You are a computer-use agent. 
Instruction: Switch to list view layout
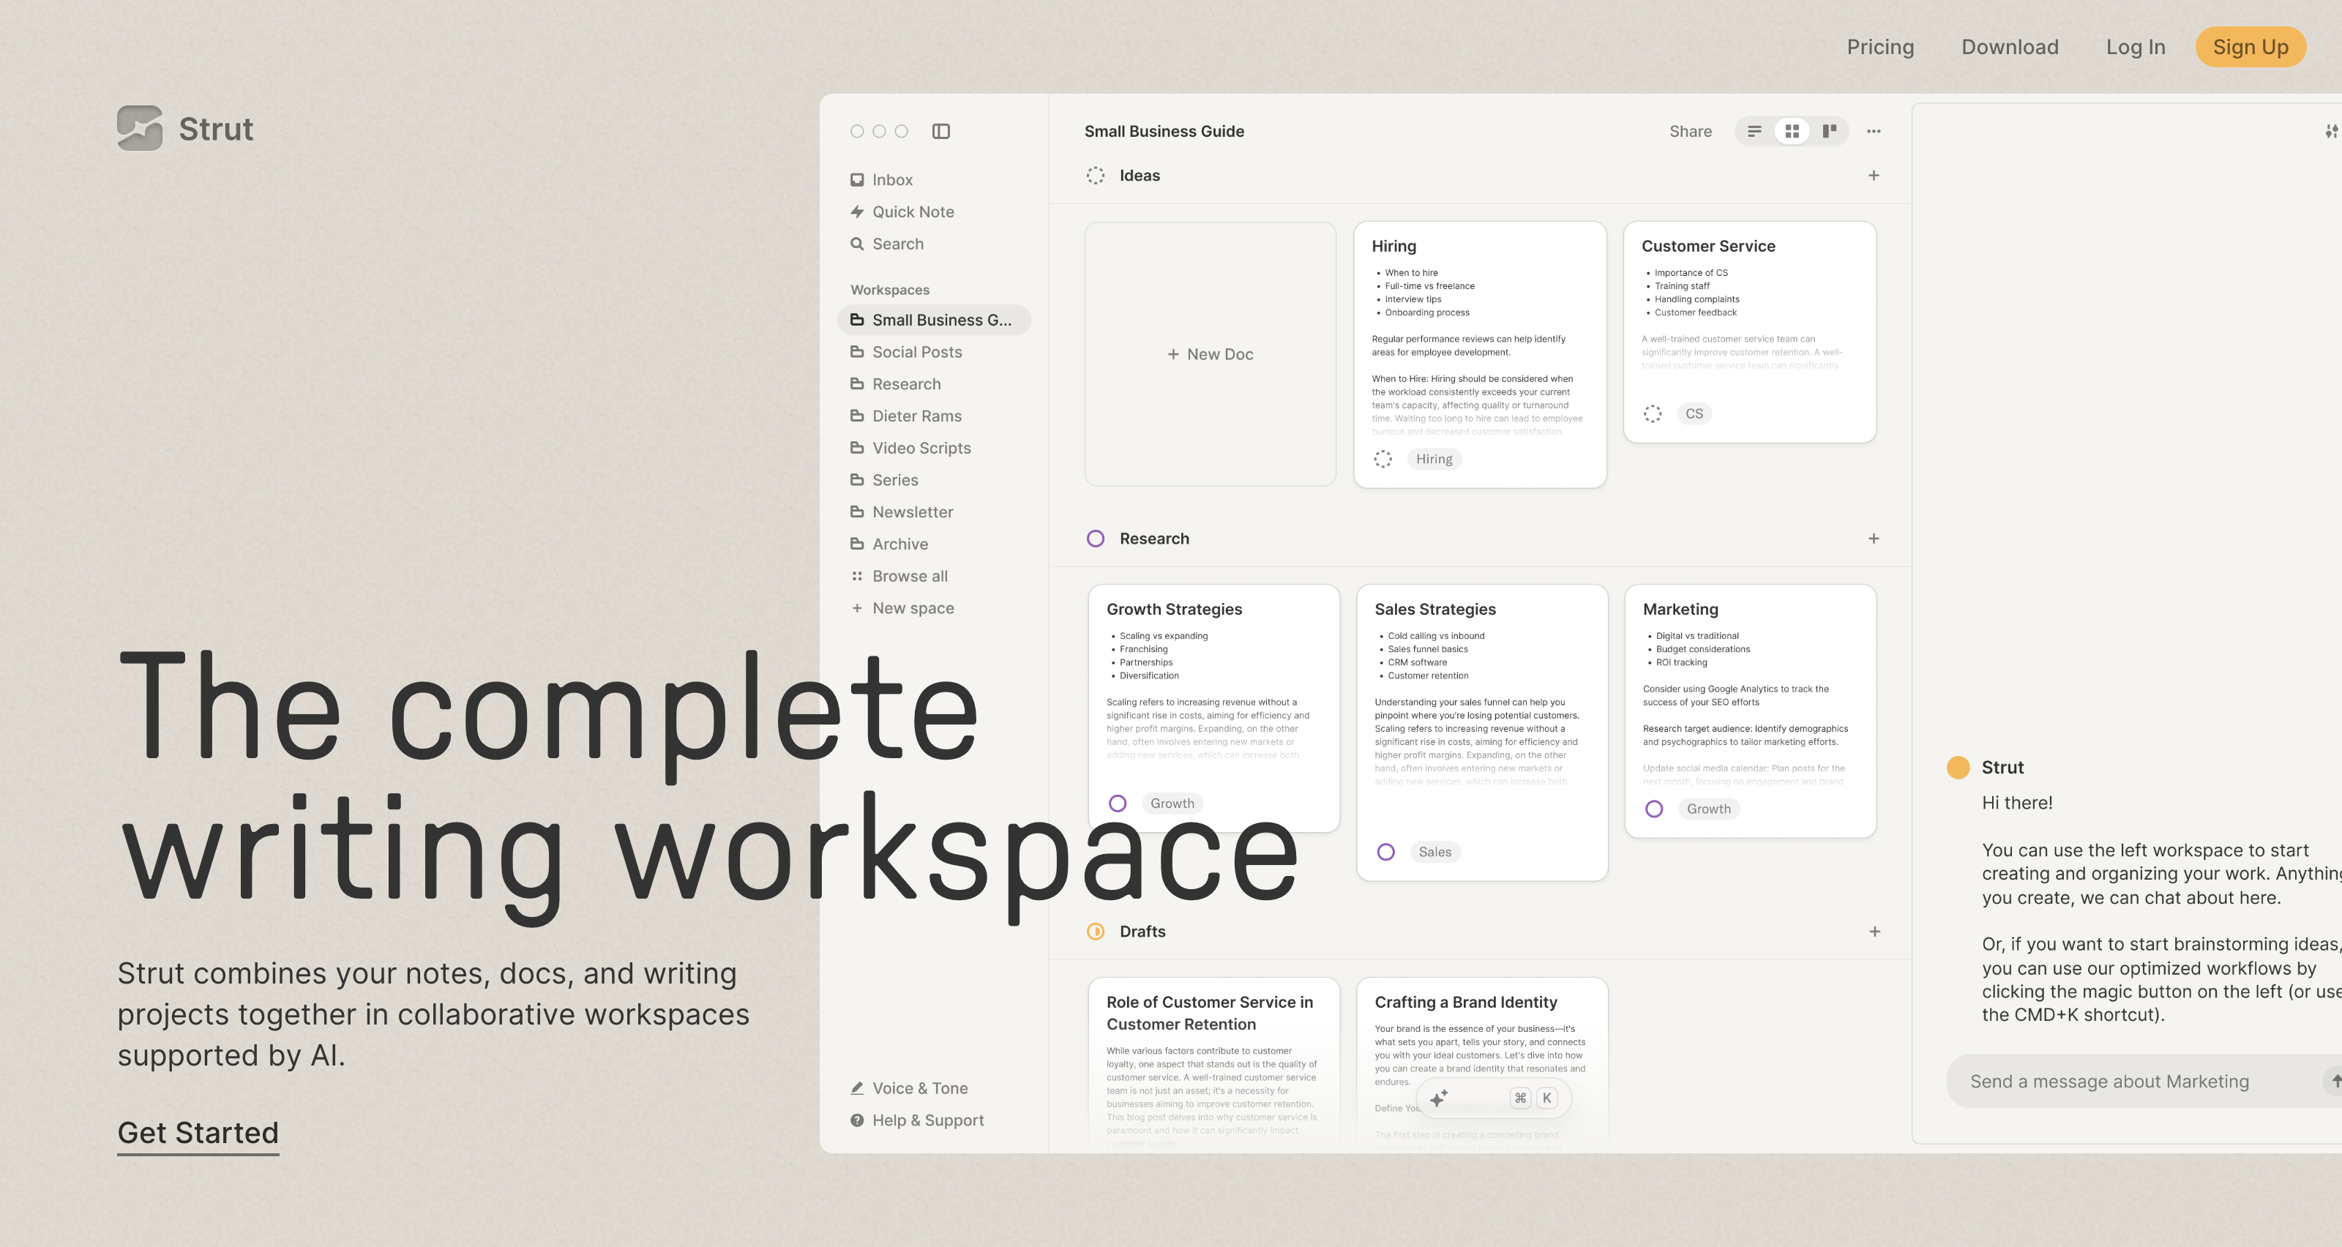click(1755, 131)
